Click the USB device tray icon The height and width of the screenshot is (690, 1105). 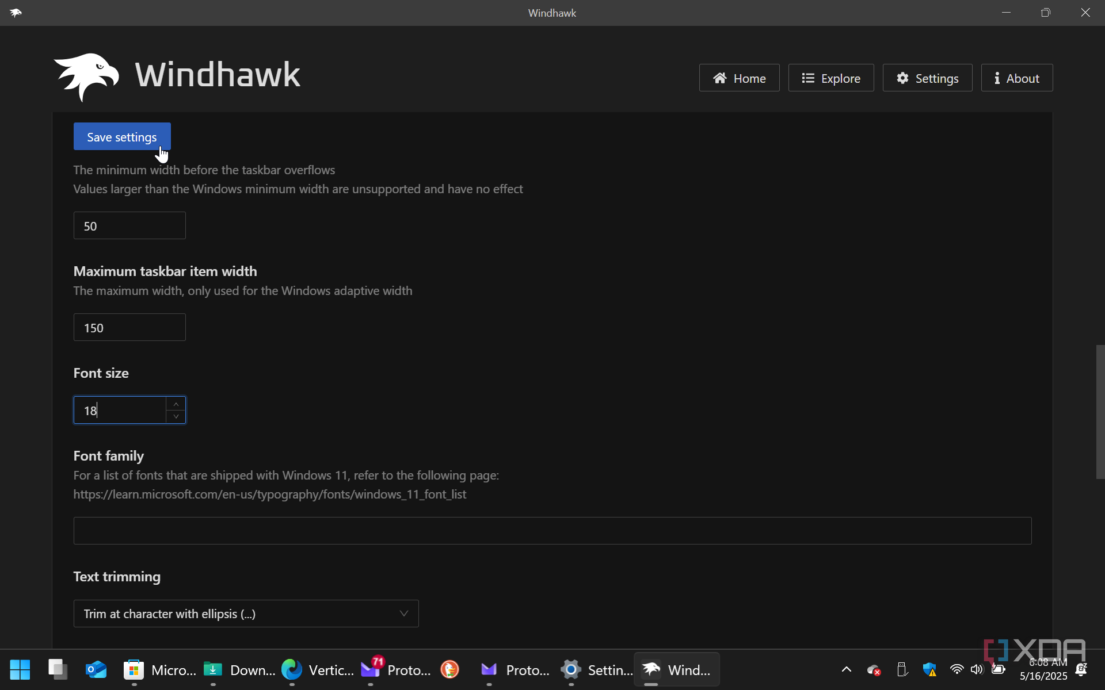(x=902, y=670)
